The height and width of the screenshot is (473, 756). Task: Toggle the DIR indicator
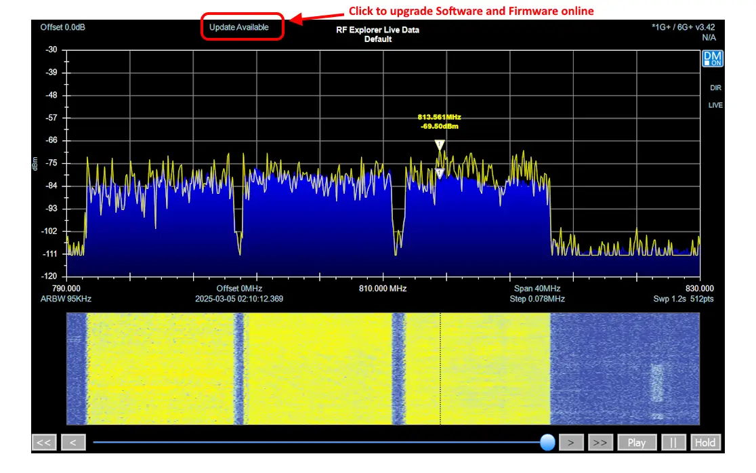coord(715,88)
